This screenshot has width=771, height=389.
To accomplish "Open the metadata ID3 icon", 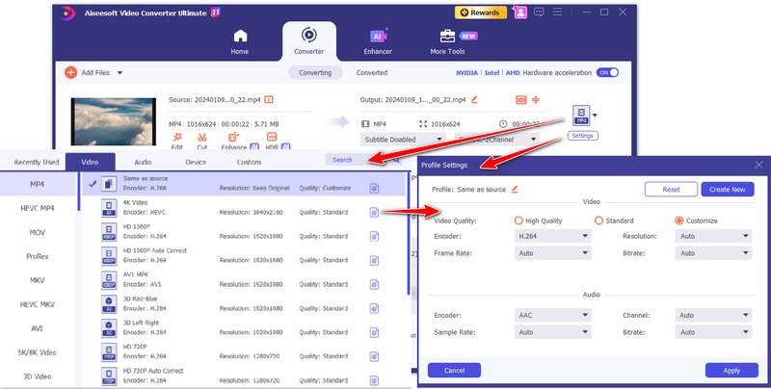I will 521,100.
